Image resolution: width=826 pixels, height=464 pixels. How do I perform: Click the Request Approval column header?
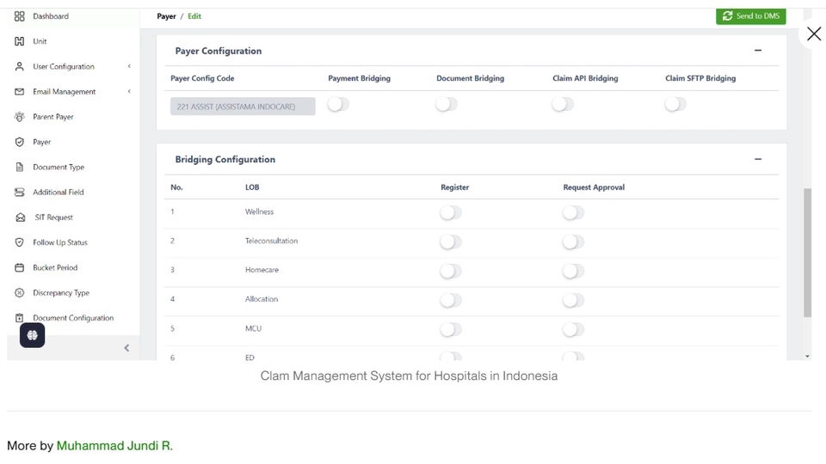[x=594, y=187]
